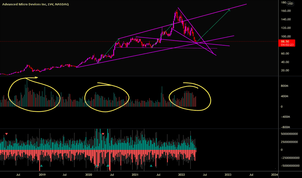The height and width of the screenshot is (178, 302).
Task: Click the 100.00 price axis label
Action: 286,36
